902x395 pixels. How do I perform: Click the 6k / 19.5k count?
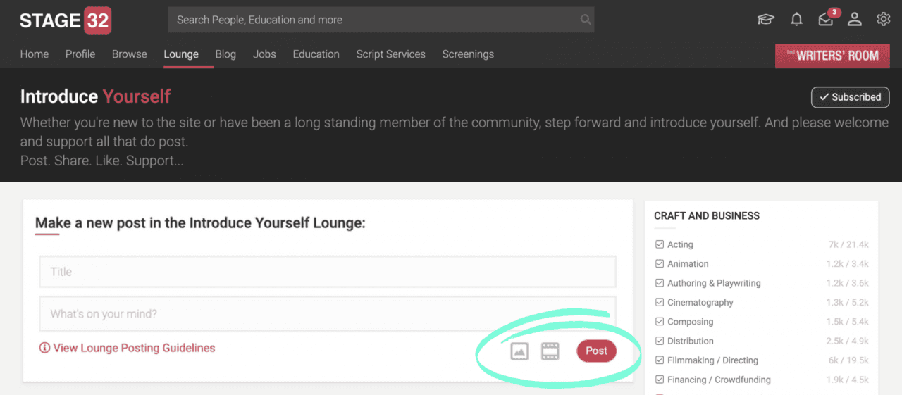pos(848,360)
